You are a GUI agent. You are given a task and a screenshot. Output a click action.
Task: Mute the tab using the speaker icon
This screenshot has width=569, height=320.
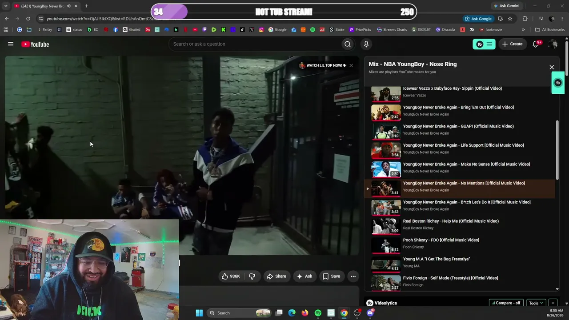point(68,6)
